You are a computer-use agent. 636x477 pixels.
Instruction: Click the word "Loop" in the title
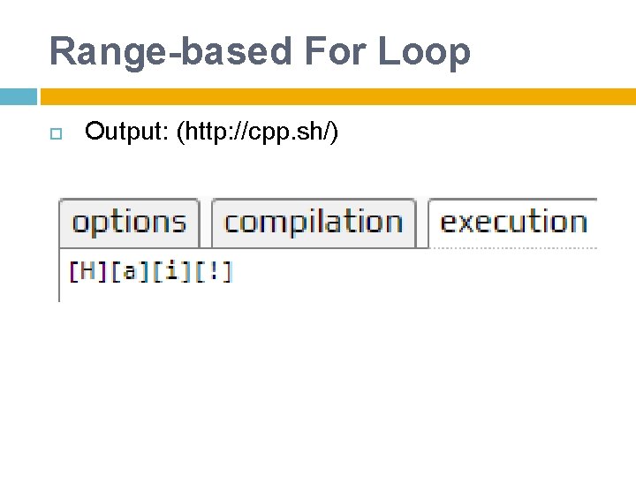coord(424,51)
